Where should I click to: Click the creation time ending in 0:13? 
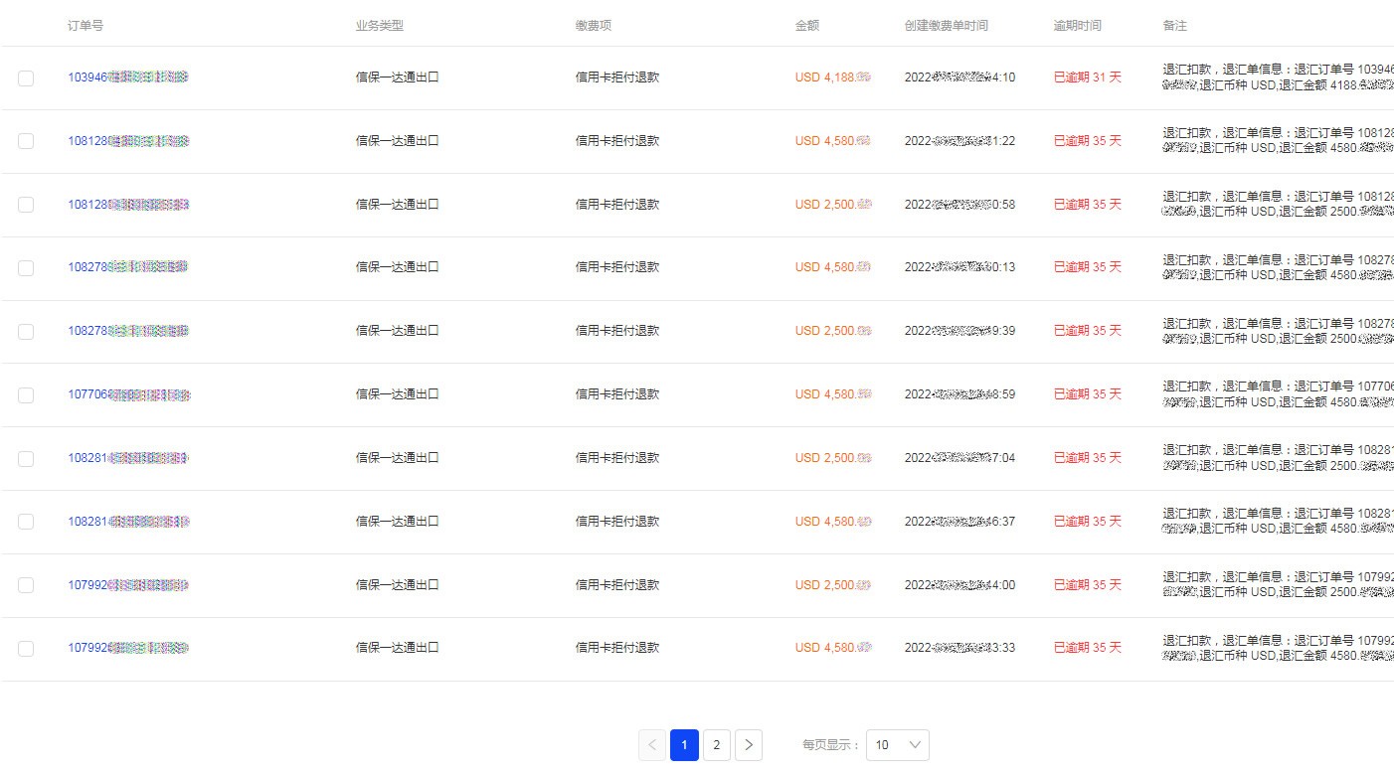[x=959, y=267]
